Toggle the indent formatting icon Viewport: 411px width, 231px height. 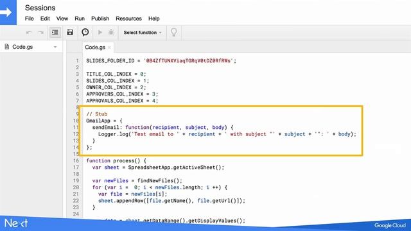[55, 33]
